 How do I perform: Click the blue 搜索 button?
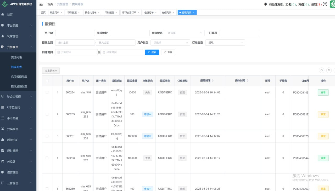coord(152,52)
